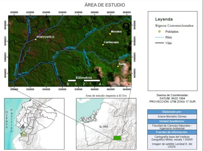Viewport: 203px width, 151px height.
Task: Click the Imagen de satélite Landsat 8 text
Action: pyautogui.click(x=172, y=145)
